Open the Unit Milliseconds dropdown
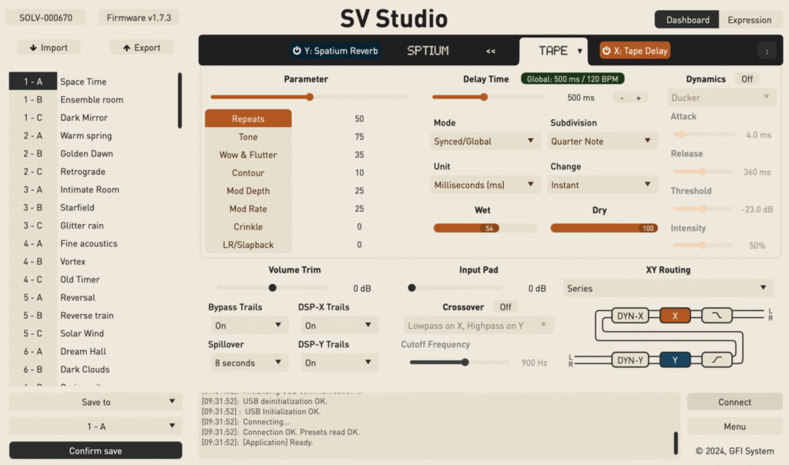 pos(485,185)
